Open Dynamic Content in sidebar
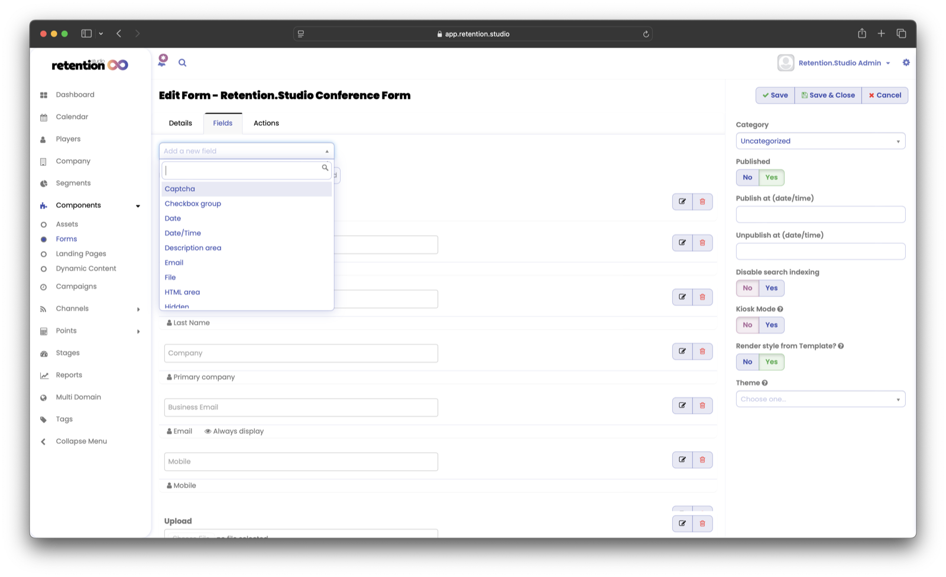 click(86, 269)
